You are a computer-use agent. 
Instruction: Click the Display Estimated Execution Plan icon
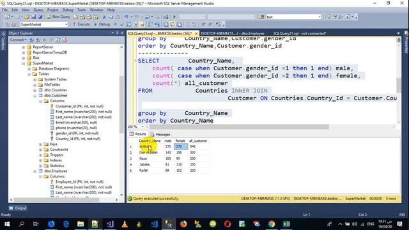tap(128, 24)
